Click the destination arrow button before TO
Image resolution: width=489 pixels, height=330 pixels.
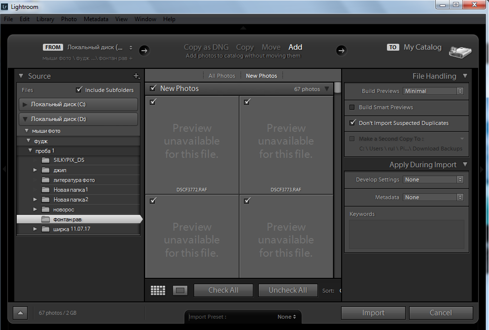[341, 50]
